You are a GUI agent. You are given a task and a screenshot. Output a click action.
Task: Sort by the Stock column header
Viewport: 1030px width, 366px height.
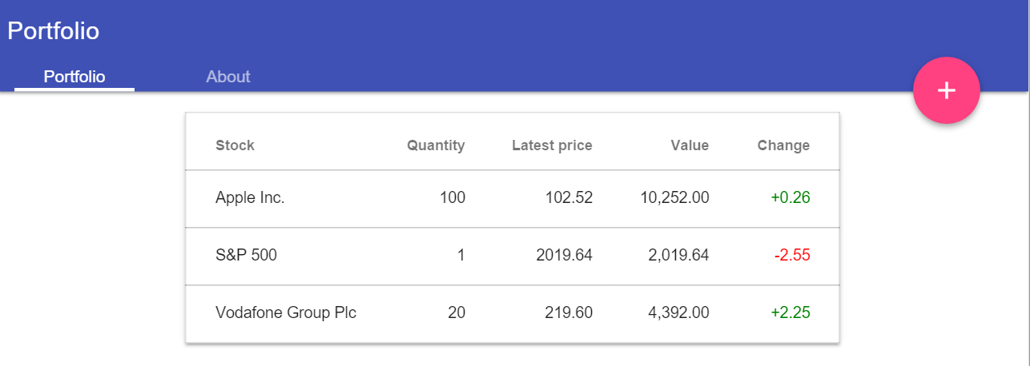pyautogui.click(x=235, y=145)
